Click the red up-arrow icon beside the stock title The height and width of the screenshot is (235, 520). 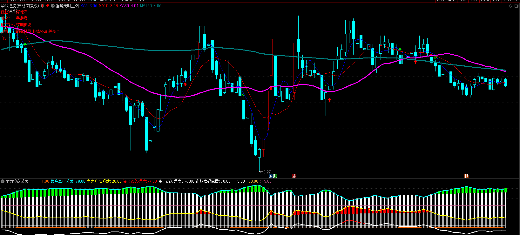(48, 6)
